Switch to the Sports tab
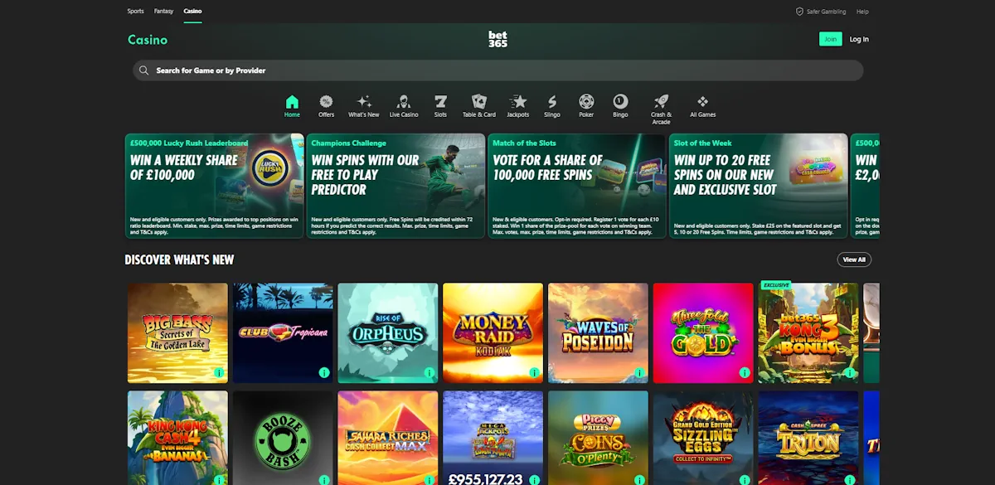Viewport: 995px width, 485px height. coord(135,12)
